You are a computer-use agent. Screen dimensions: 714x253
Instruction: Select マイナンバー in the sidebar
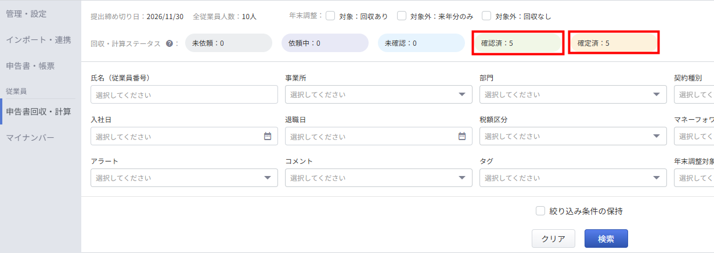click(x=30, y=138)
